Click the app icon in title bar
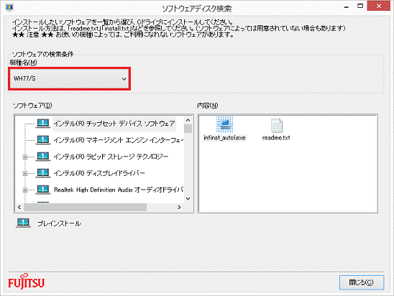This screenshot has height=296, width=394. [x=9, y=7]
